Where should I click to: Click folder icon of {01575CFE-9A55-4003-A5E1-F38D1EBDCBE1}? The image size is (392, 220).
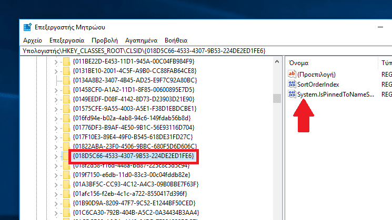(x=66, y=109)
